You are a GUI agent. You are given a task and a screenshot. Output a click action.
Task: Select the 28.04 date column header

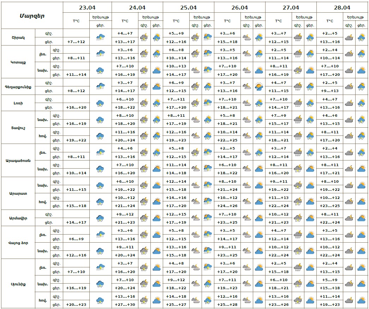342,7
